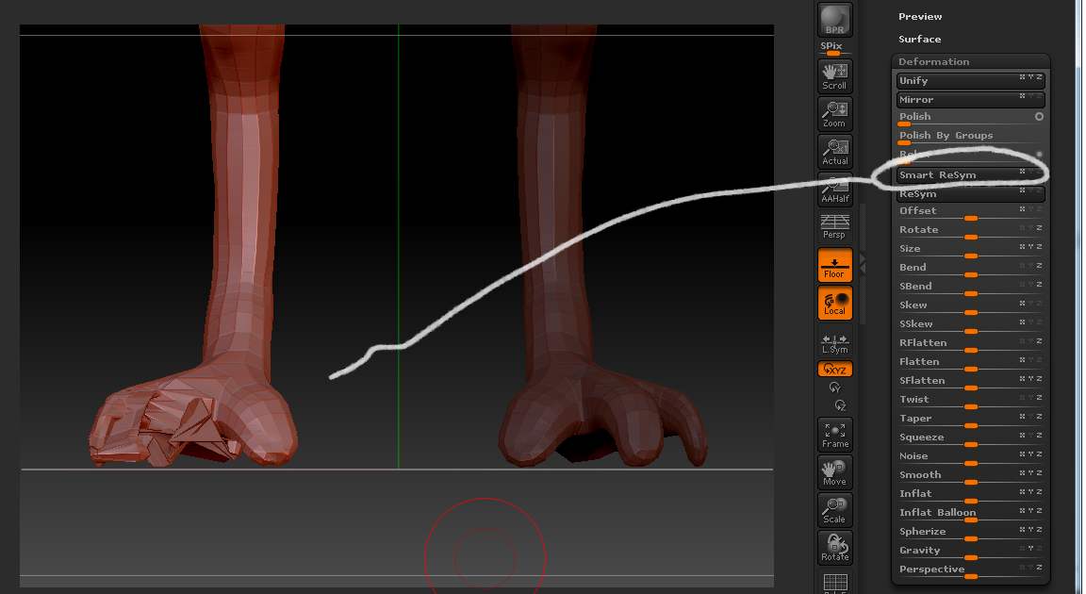
Task: Select the Scale icon
Action: coord(833,509)
